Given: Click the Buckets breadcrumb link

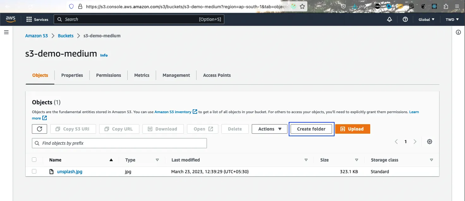Looking at the screenshot, I should [x=66, y=36].
